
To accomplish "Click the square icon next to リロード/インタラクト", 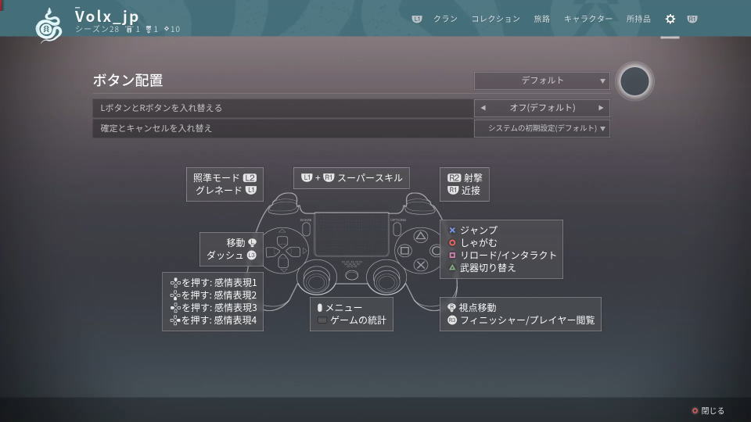I will pyautogui.click(x=452, y=255).
